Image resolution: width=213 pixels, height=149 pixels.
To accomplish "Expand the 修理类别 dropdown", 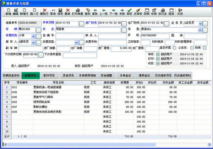I will 33,36.
